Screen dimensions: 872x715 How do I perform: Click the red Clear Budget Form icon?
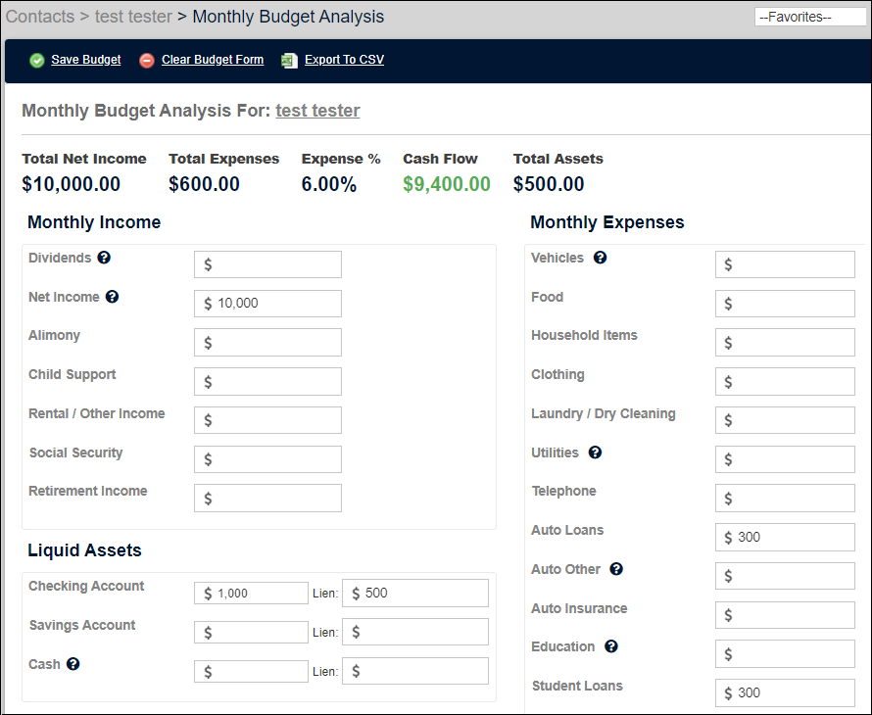(x=147, y=60)
